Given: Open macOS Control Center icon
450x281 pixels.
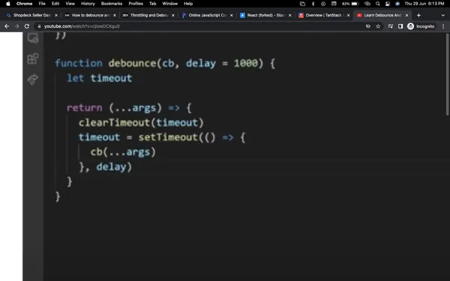Looking at the screenshot, I should (x=388, y=4).
